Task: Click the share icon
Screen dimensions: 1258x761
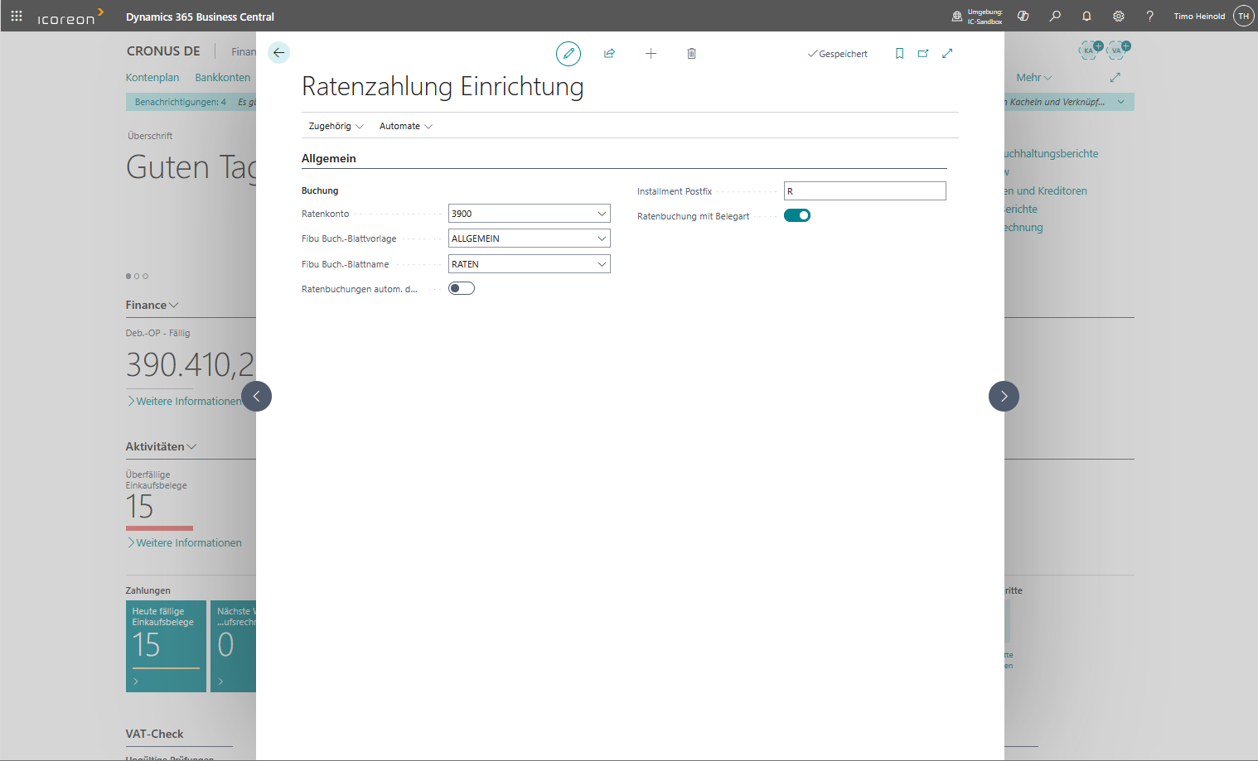Action: pos(609,54)
